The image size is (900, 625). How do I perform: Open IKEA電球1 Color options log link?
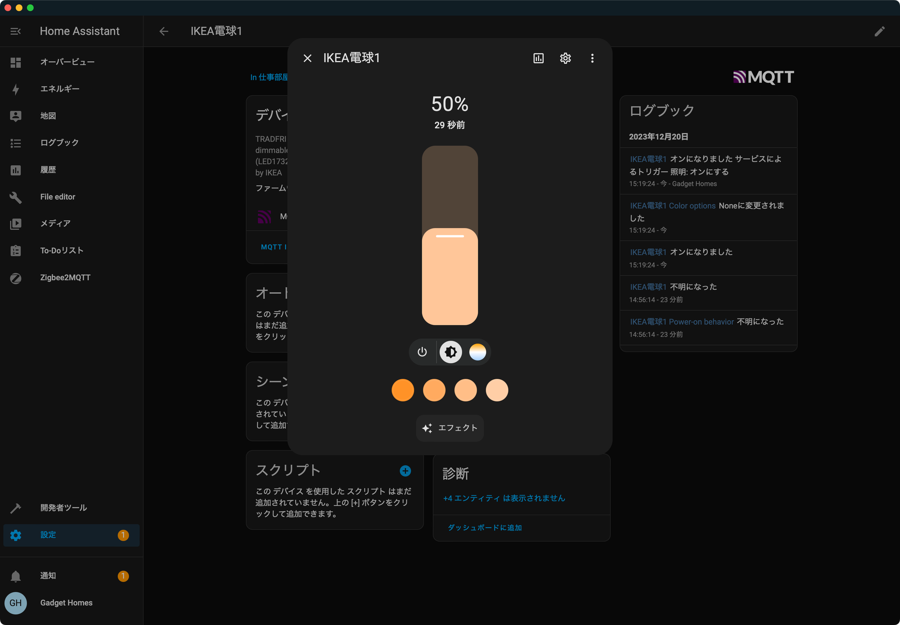(673, 206)
